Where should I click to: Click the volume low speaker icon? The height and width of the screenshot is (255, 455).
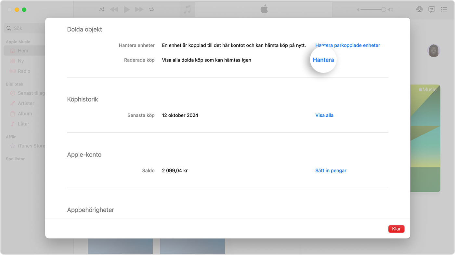[x=358, y=10]
